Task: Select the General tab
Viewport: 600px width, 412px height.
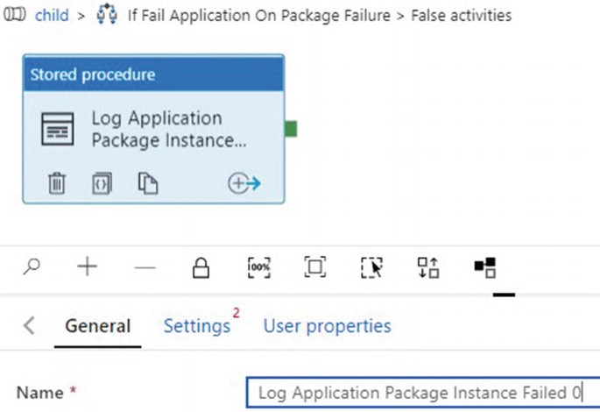Action: (98, 326)
